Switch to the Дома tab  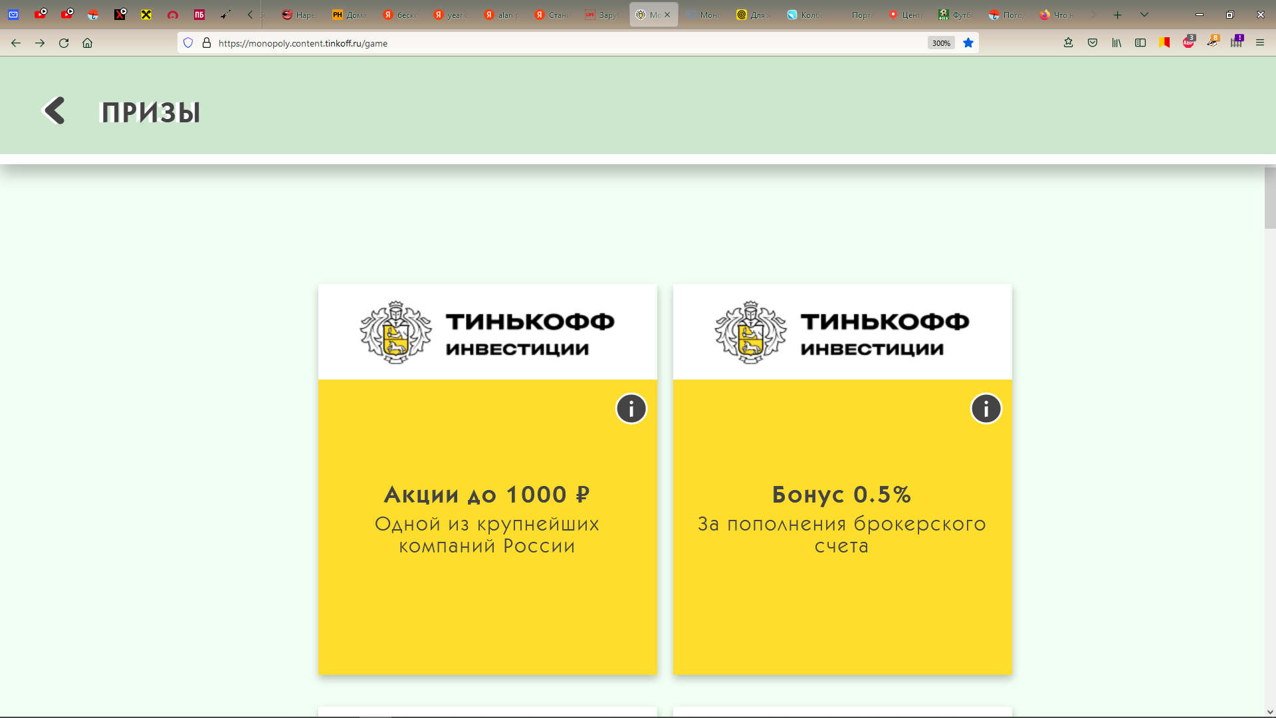point(350,15)
